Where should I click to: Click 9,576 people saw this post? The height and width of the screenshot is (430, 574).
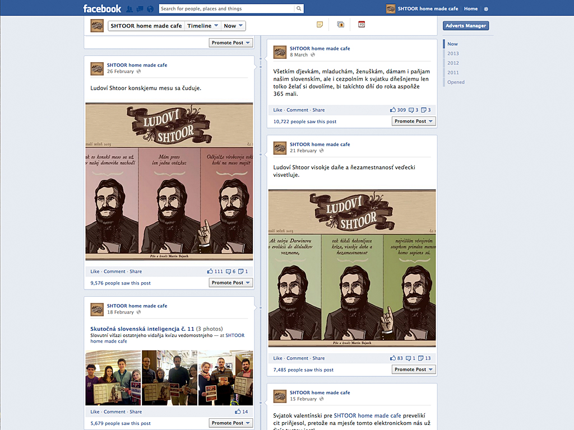pos(121,283)
